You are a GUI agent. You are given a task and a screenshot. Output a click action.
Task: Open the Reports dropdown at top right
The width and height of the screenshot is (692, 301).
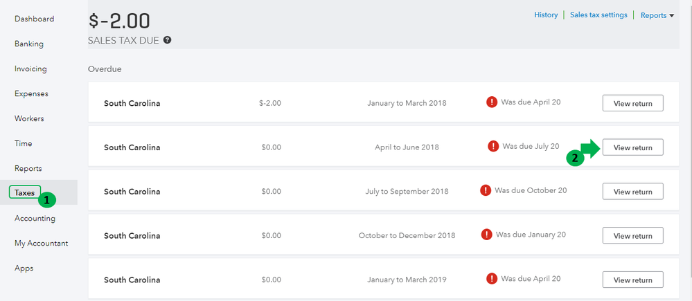pos(657,15)
